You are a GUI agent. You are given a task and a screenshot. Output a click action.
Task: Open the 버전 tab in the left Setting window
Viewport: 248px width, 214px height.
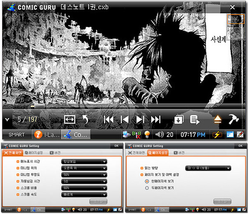(55, 153)
